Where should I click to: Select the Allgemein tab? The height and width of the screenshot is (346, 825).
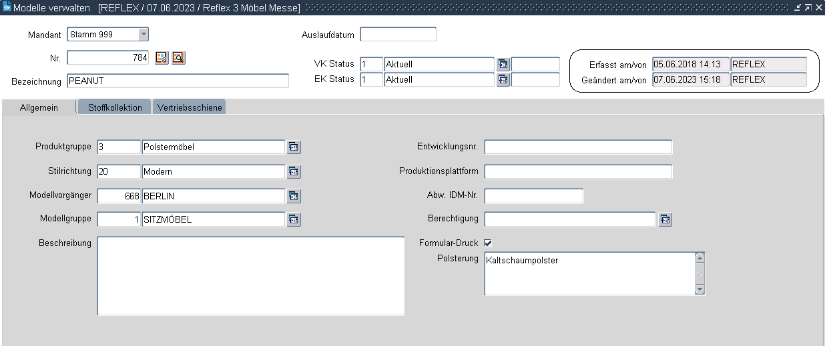[39, 107]
